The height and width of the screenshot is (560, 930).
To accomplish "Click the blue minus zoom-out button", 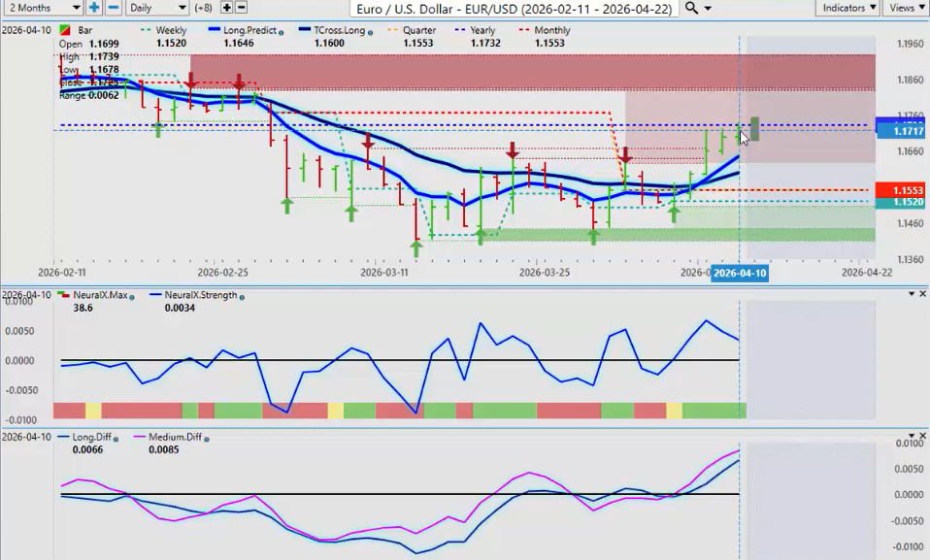I will [x=113, y=8].
